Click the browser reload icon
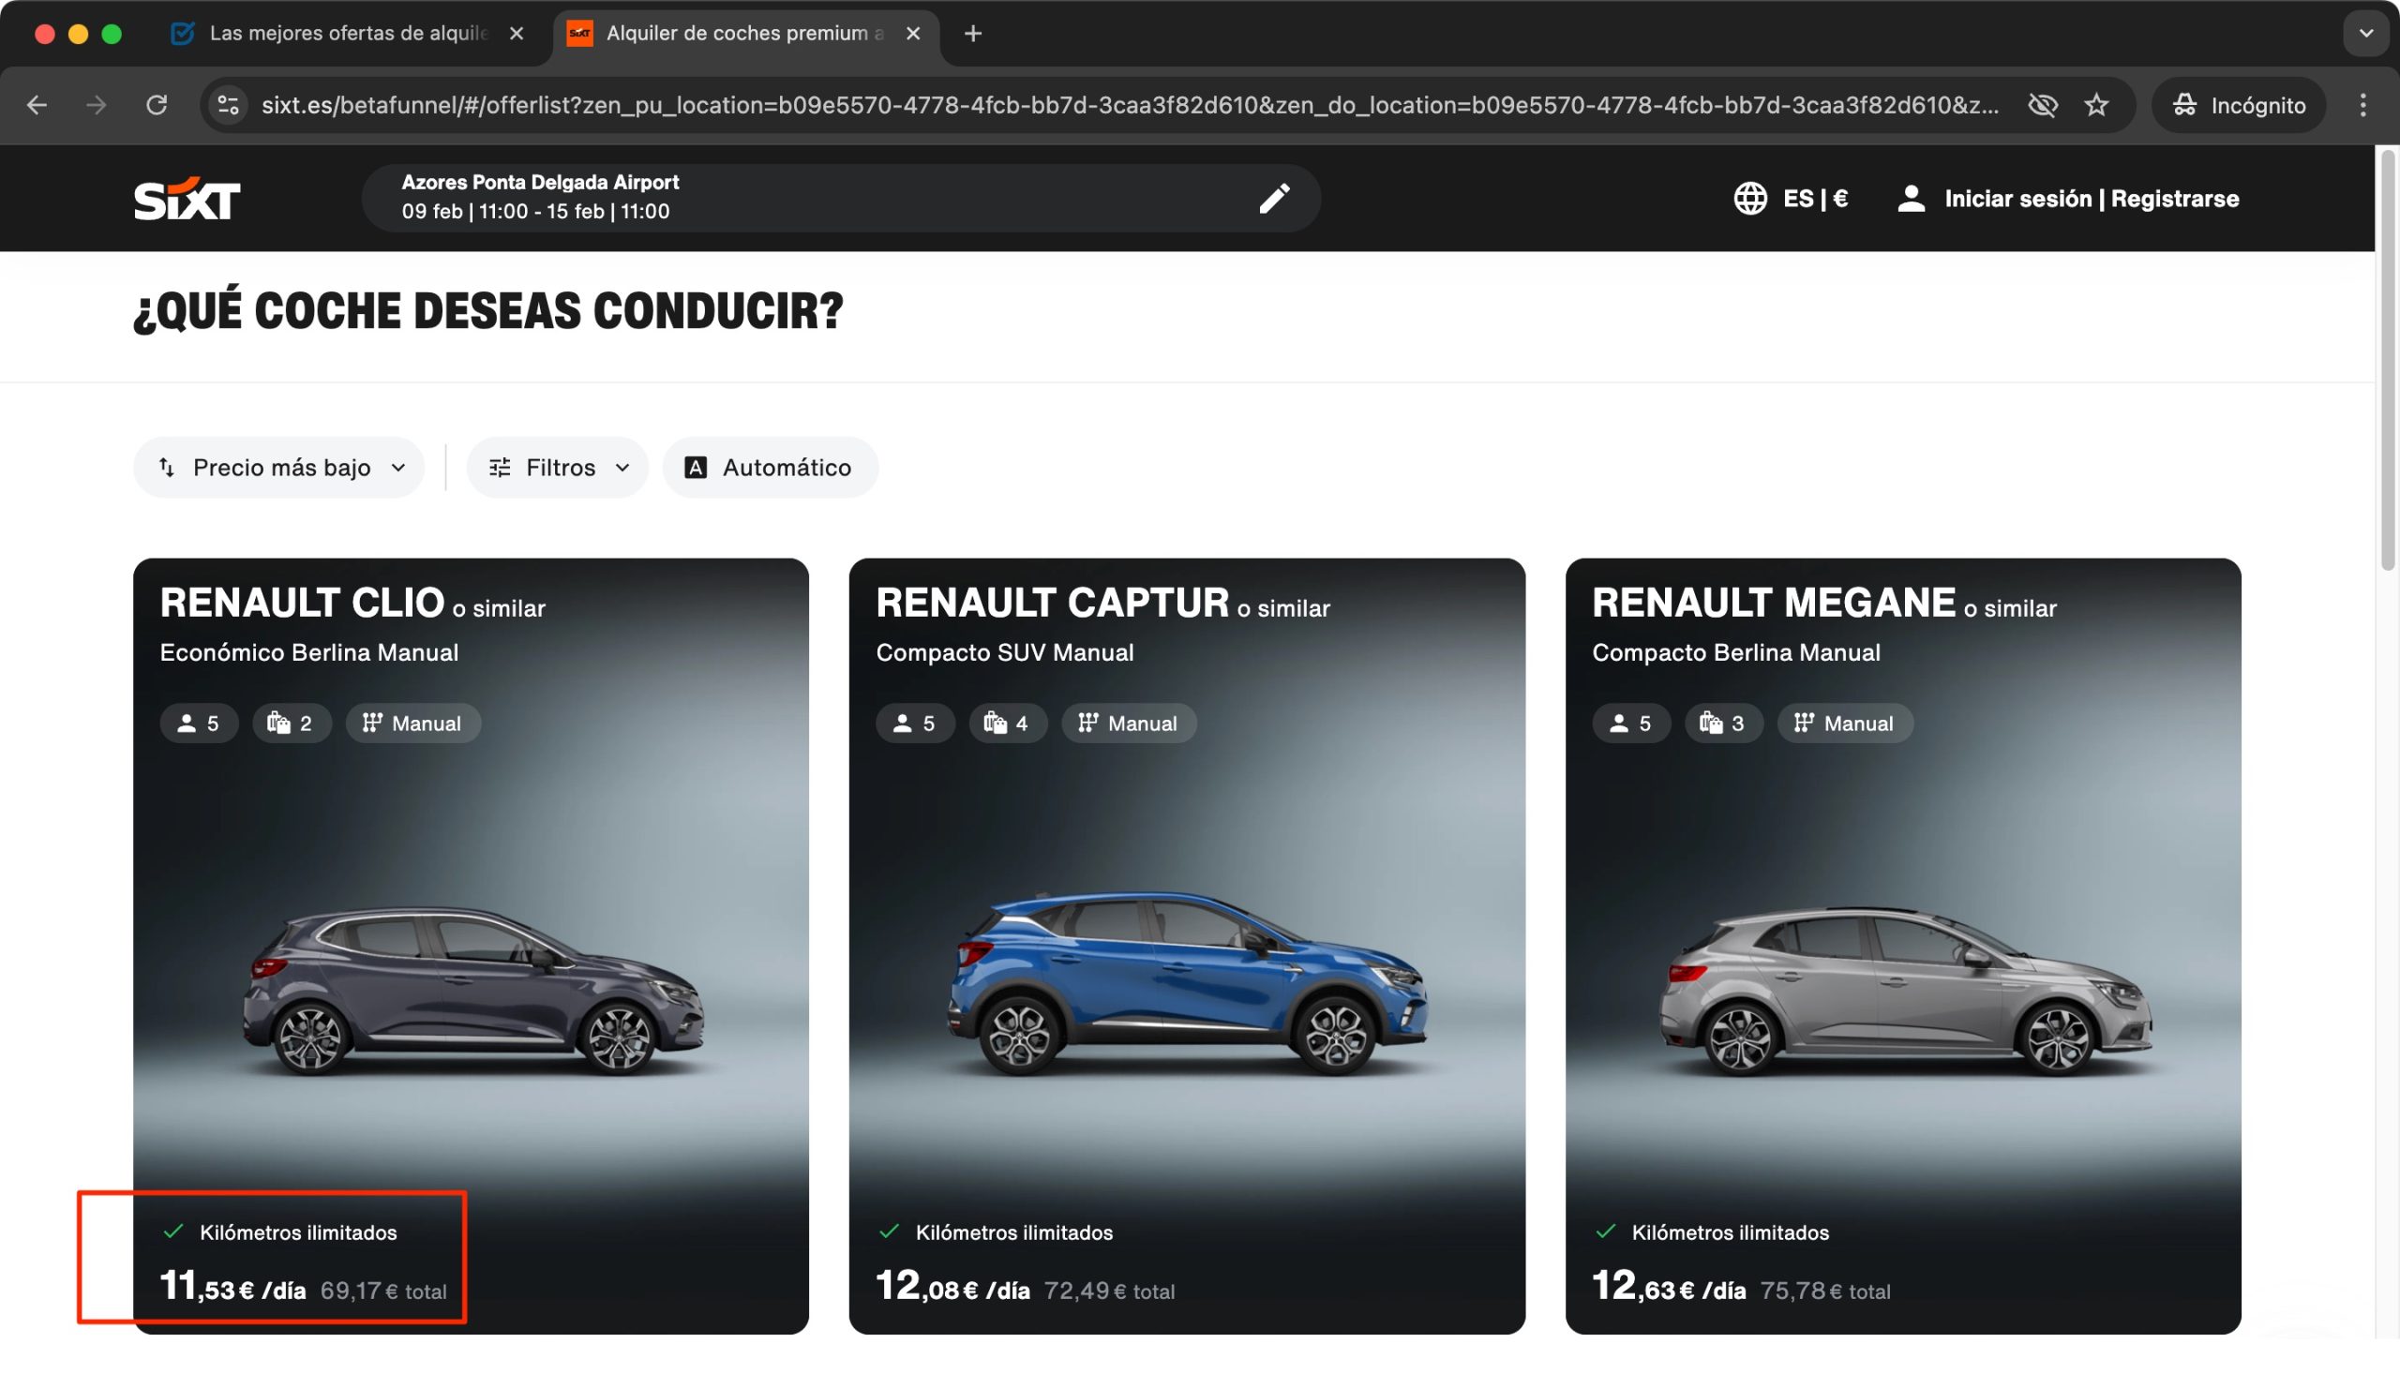The image size is (2400, 1373). [157, 105]
